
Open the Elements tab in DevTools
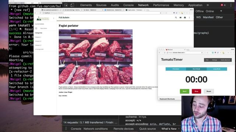pyautogui.click(x=86, y=5)
